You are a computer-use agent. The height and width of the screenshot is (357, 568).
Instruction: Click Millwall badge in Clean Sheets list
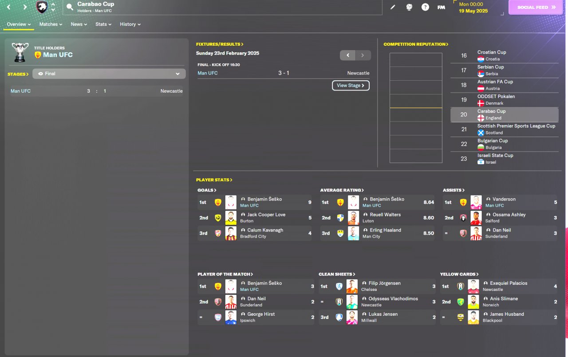pyautogui.click(x=339, y=317)
